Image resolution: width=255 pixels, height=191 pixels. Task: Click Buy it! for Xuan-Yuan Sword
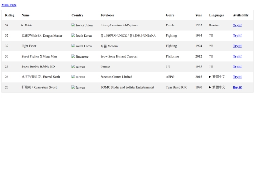(238, 87)
